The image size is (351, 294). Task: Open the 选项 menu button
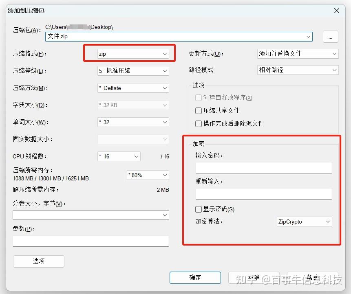[x=38, y=261]
